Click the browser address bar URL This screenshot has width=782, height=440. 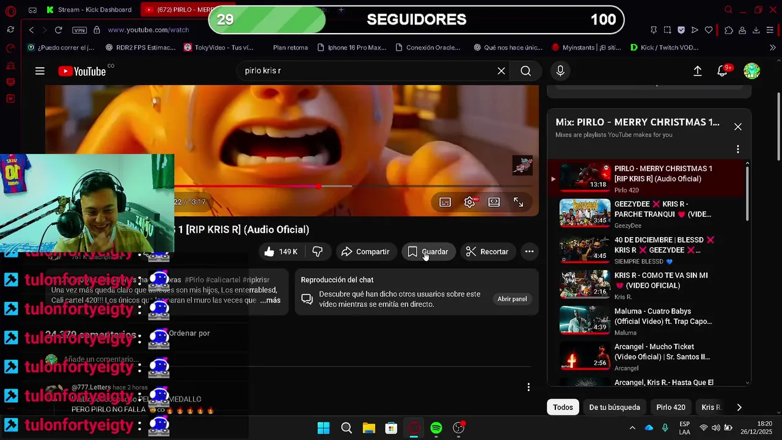(148, 30)
